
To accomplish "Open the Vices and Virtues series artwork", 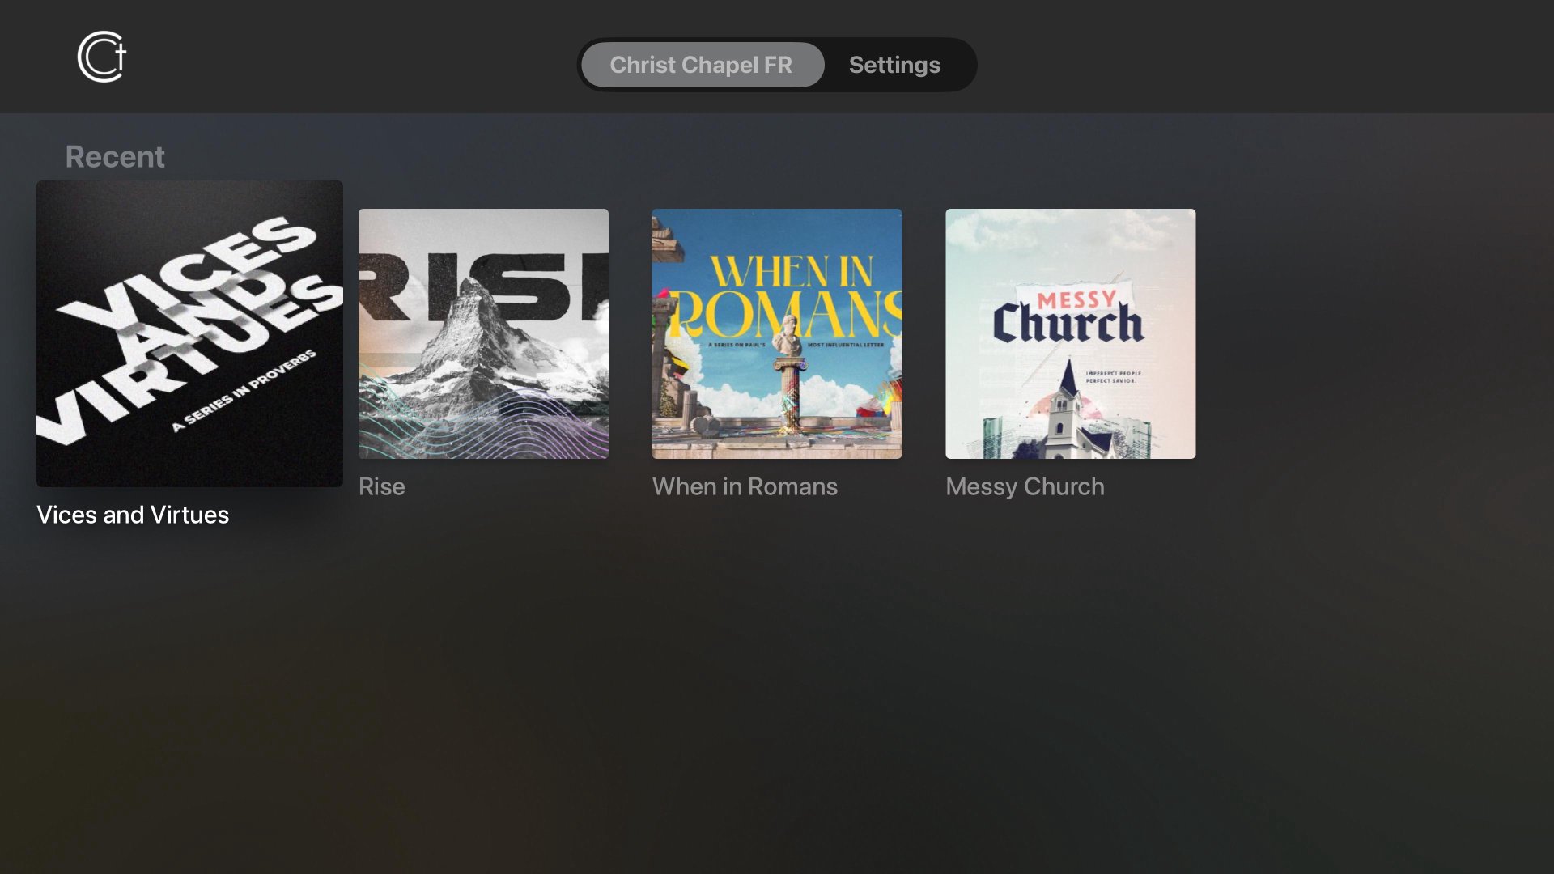I will tap(189, 333).
